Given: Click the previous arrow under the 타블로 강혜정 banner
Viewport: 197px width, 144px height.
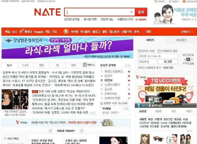Looking at the screenshot, I should [193, 19].
